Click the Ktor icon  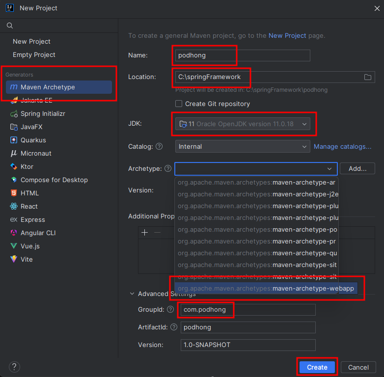14,166
